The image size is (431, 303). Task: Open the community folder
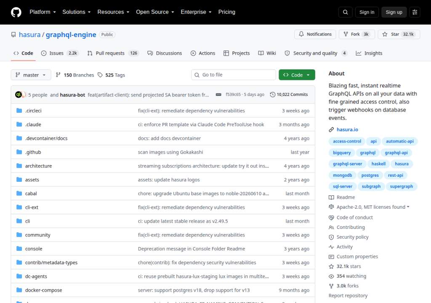37,235
